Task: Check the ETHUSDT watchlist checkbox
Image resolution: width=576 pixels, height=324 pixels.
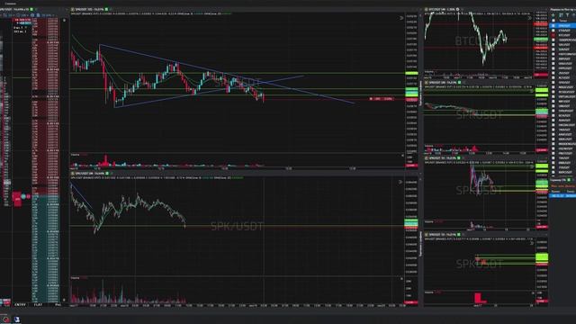Action: click(553, 31)
